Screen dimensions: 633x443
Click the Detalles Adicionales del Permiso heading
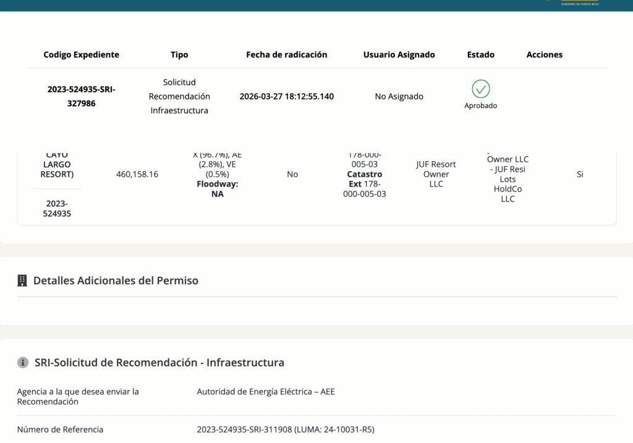[x=116, y=281]
